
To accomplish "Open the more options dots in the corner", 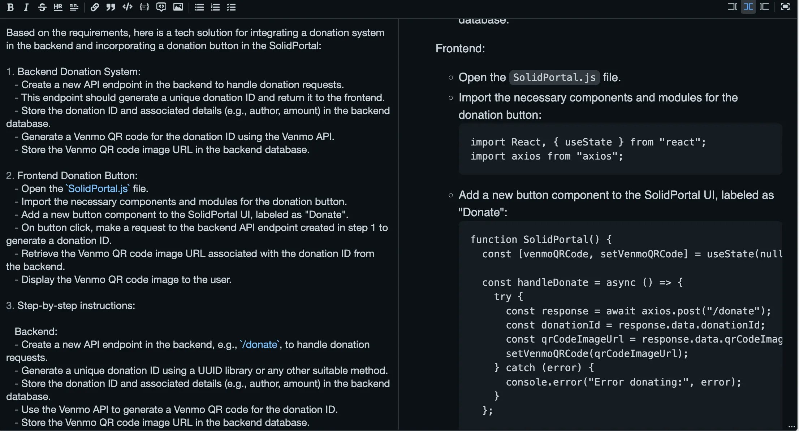I will 791,426.
